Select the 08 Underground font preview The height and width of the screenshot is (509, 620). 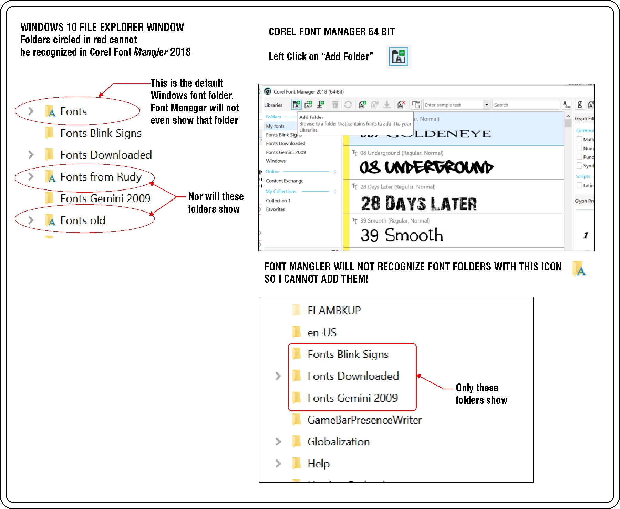453,163
